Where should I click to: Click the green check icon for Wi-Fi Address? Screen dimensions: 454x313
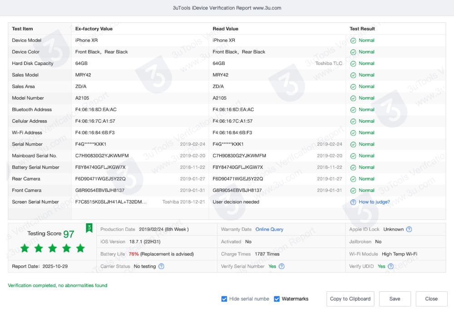[353, 133]
